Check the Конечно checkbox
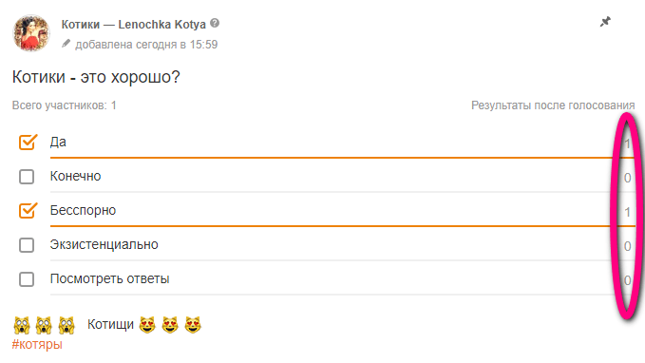 (27, 177)
